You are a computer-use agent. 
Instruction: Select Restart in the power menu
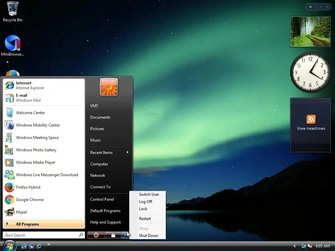click(x=145, y=219)
